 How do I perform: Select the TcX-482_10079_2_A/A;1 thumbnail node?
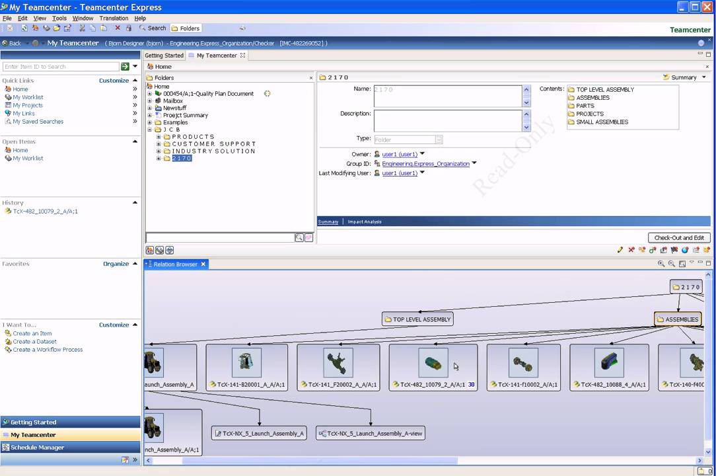tap(433, 367)
